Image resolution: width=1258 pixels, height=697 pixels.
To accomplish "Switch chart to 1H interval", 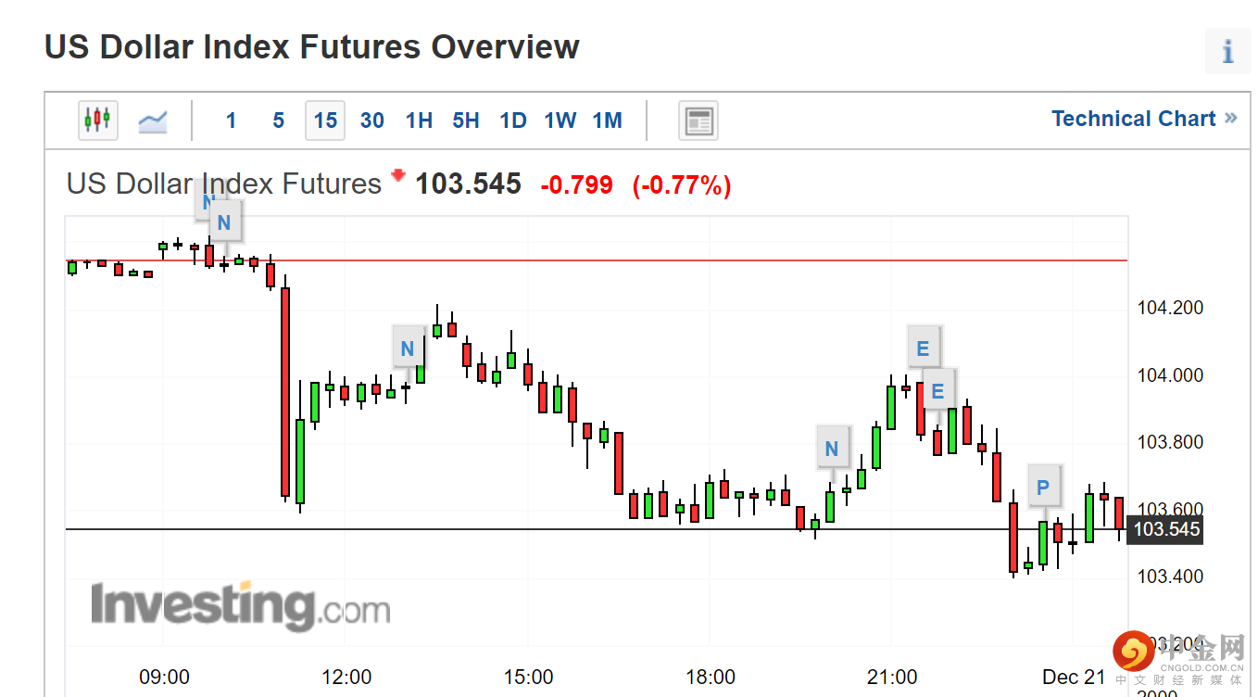I will 419,120.
